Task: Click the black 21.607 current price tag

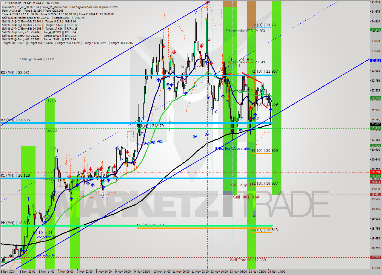Action: click(x=375, y=124)
